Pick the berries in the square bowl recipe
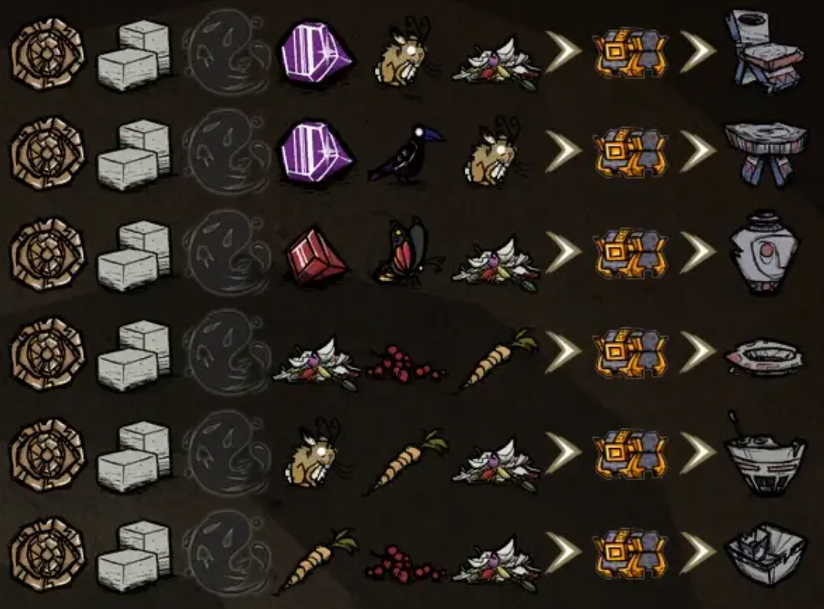 (406, 563)
